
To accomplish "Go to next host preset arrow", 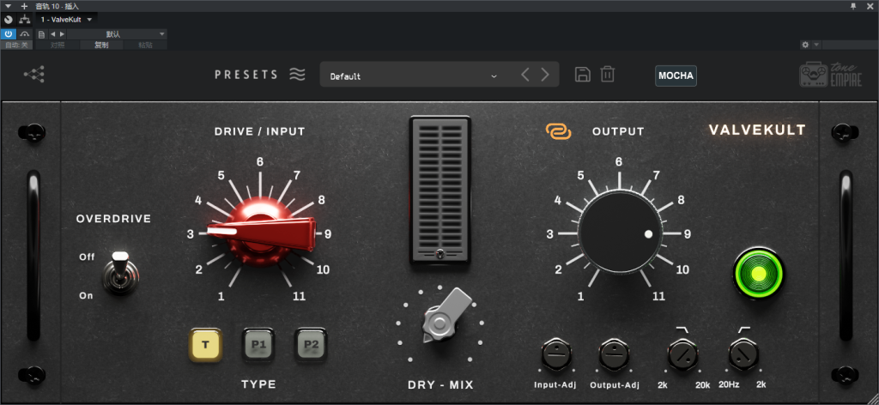I will [x=62, y=34].
